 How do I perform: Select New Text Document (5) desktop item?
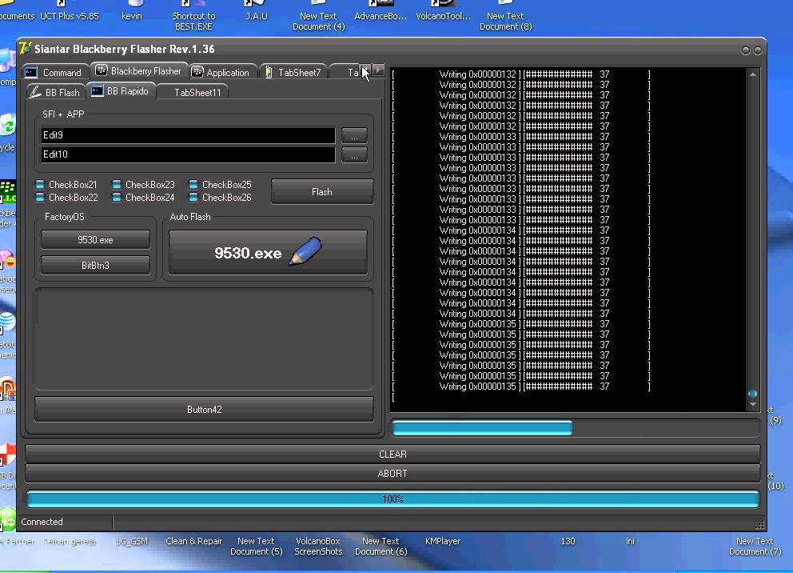(x=257, y=546)
